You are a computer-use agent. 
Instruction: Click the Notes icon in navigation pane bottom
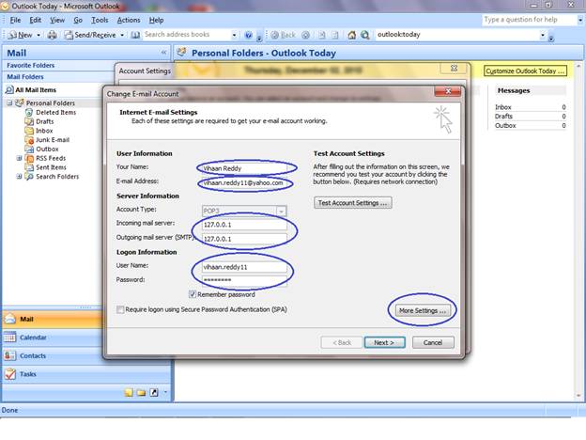click(129, 392)
